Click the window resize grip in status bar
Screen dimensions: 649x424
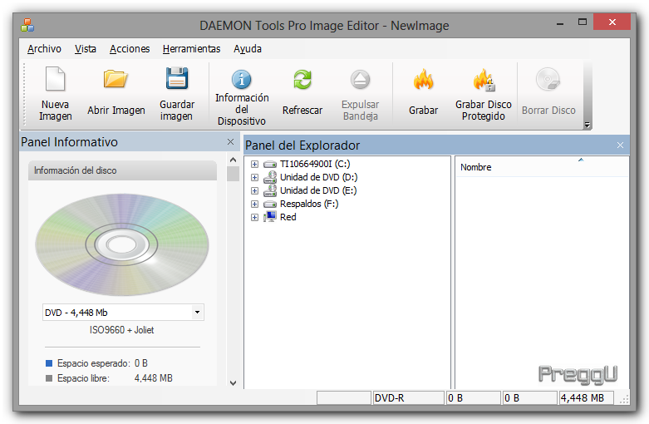click(624, 399)
